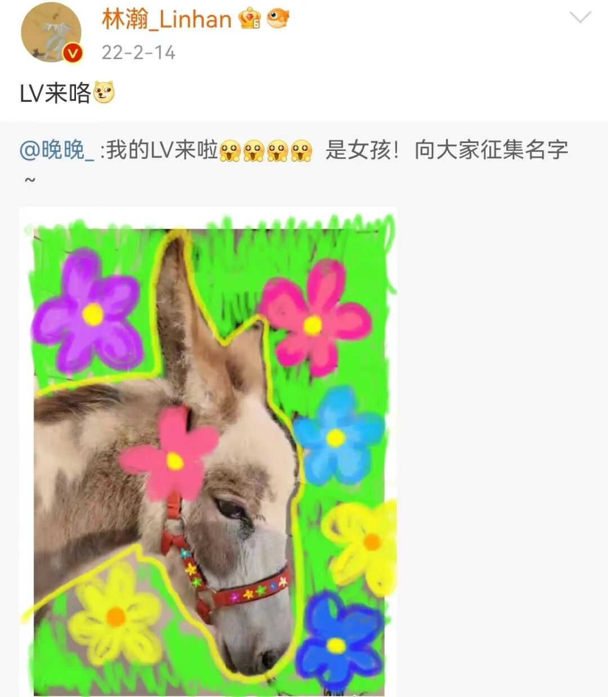This screenshot has width=608, height=697.
Task: Tap the orange fish badge icon
Action: [x=278, y=20]
